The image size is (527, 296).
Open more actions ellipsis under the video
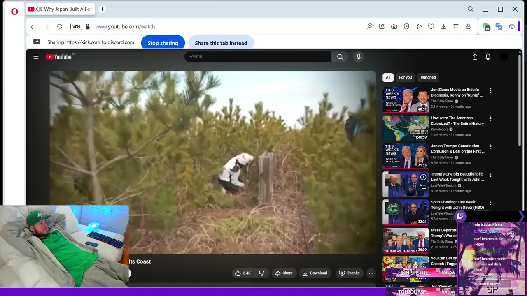(x=371, y=273)
